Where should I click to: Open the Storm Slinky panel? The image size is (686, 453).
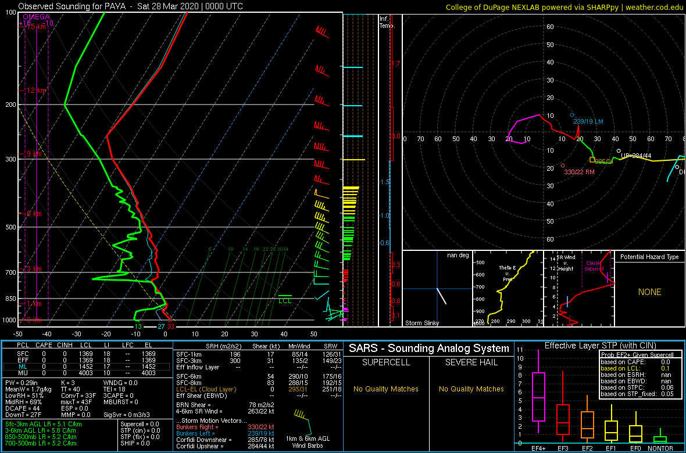(x=437, y=289)
